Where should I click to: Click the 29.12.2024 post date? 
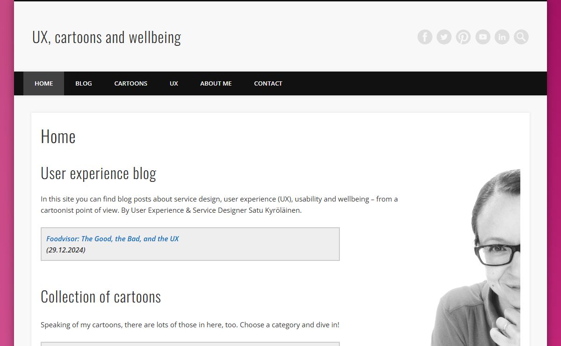[x=66, y=250]
